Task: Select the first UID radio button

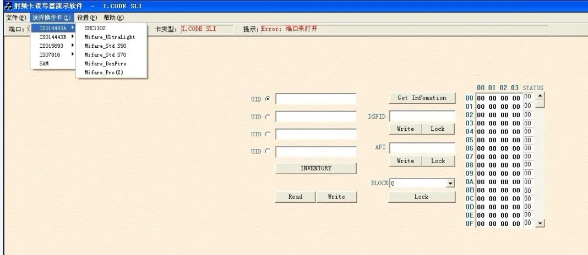Action: coord(268,99)
